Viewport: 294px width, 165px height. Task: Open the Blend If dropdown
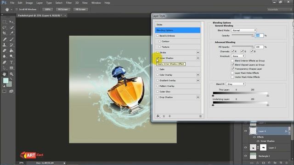(236, 84)
